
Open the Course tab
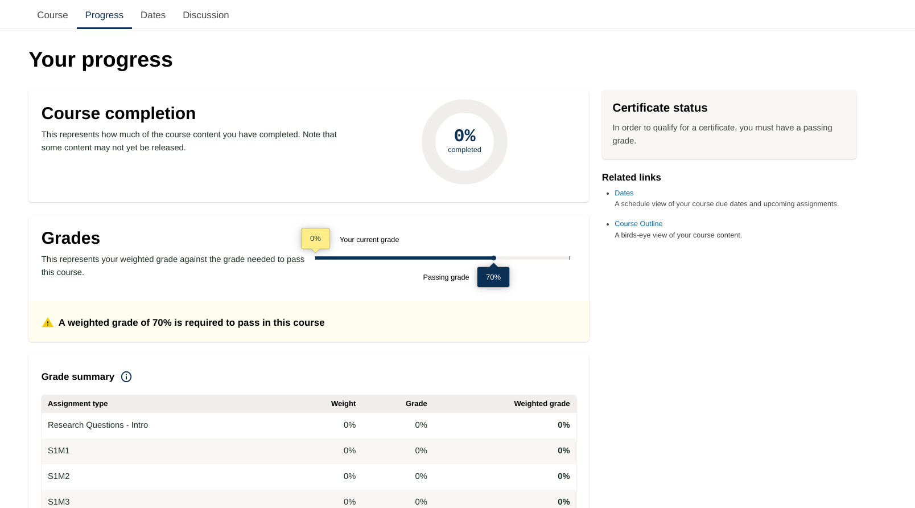52,15
